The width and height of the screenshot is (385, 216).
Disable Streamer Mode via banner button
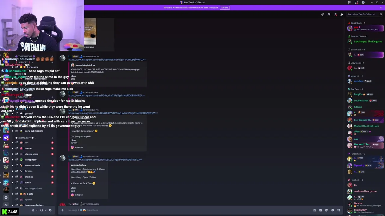225,7
